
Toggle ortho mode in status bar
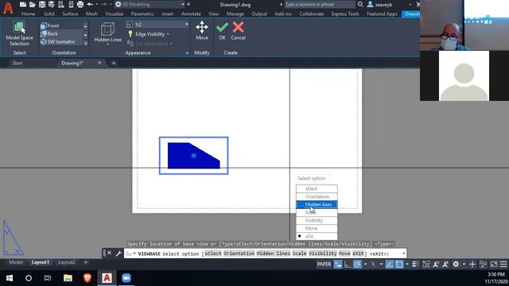(348, 265)
